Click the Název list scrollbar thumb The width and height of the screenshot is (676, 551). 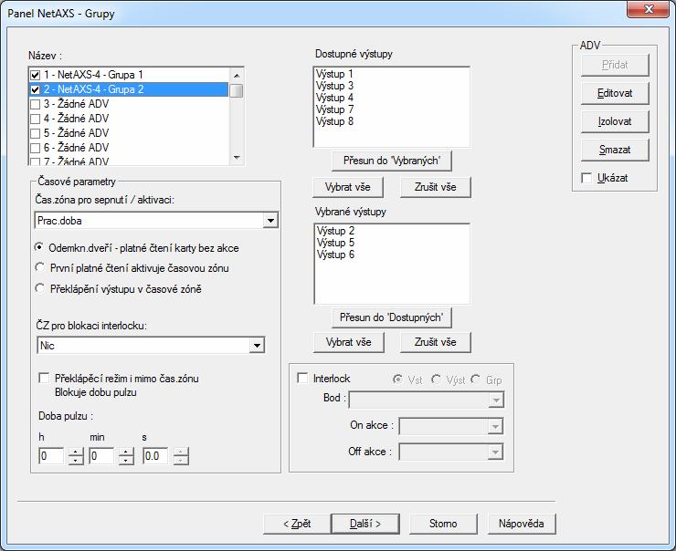pos(237,91)
